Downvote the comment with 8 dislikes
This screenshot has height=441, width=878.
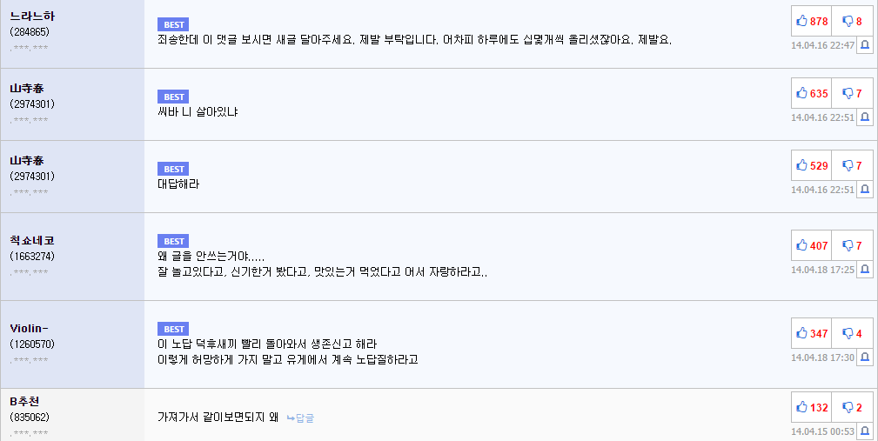click(x=852, y=21)
